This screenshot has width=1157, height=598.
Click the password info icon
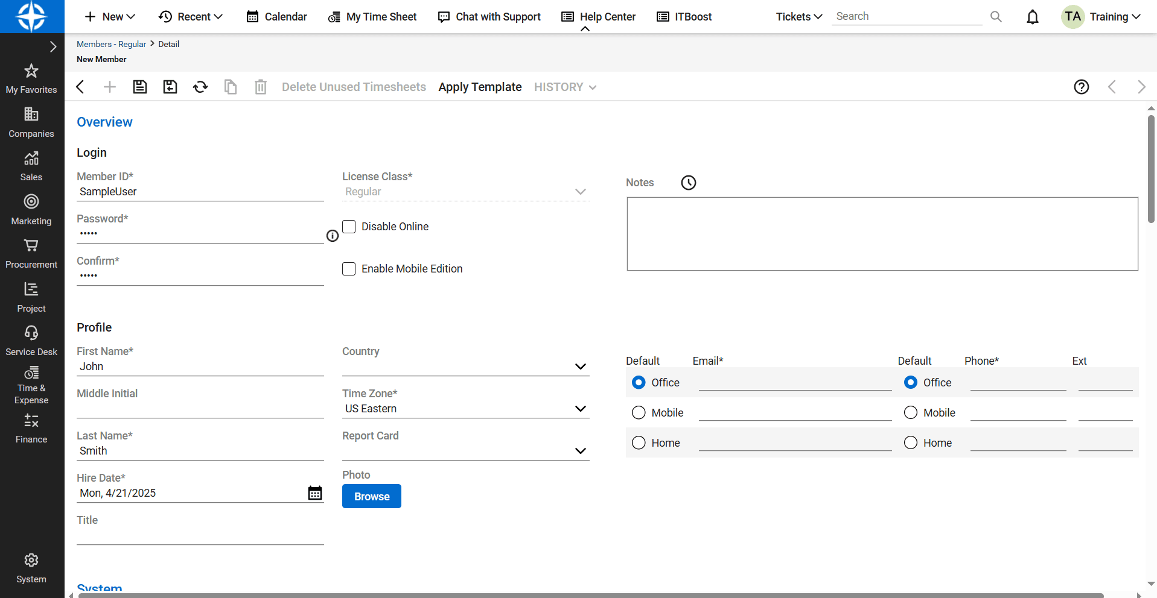[333, 236]
